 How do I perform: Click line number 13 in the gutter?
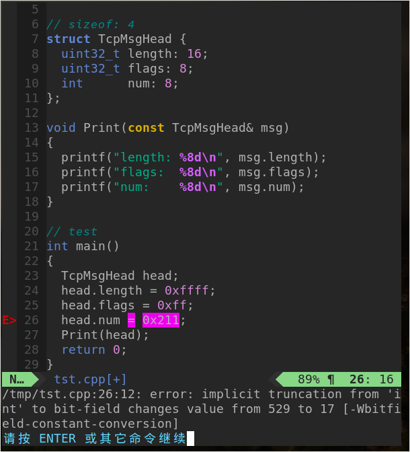coord(31,128)
